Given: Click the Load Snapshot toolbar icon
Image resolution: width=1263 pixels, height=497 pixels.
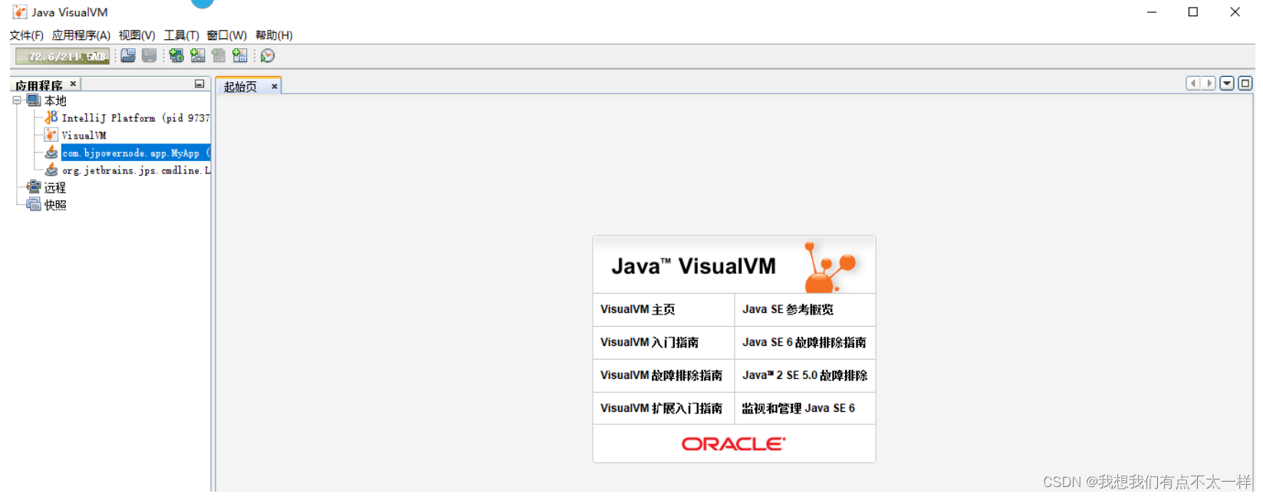Looking at the screenshot, I should (128, 56).
